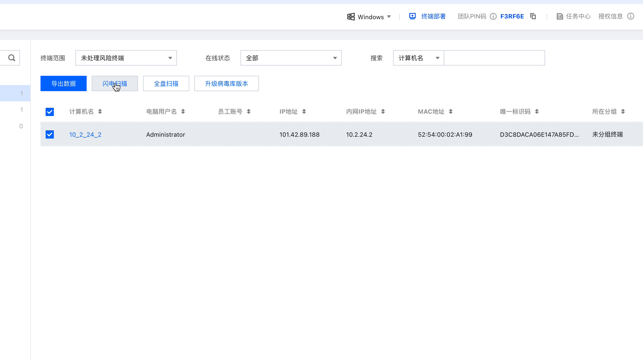
Task: Click the 全盘扫描 button
Action: [166, 83]
